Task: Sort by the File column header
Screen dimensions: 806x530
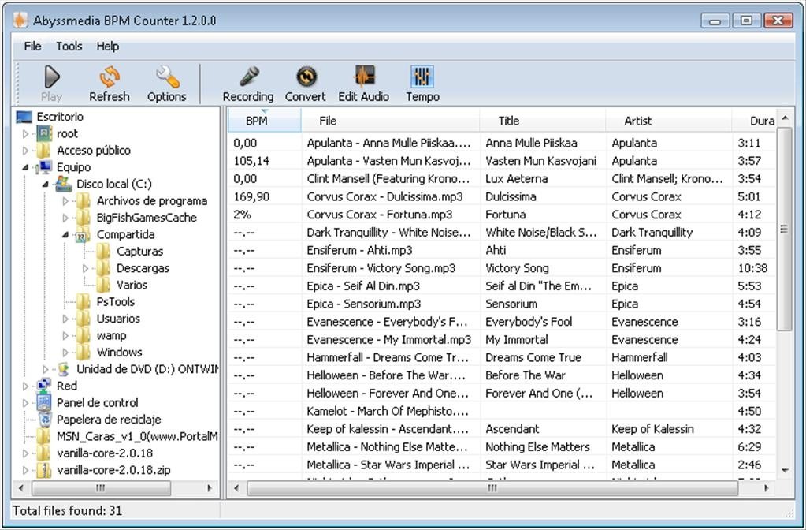Action: [390, 121]
